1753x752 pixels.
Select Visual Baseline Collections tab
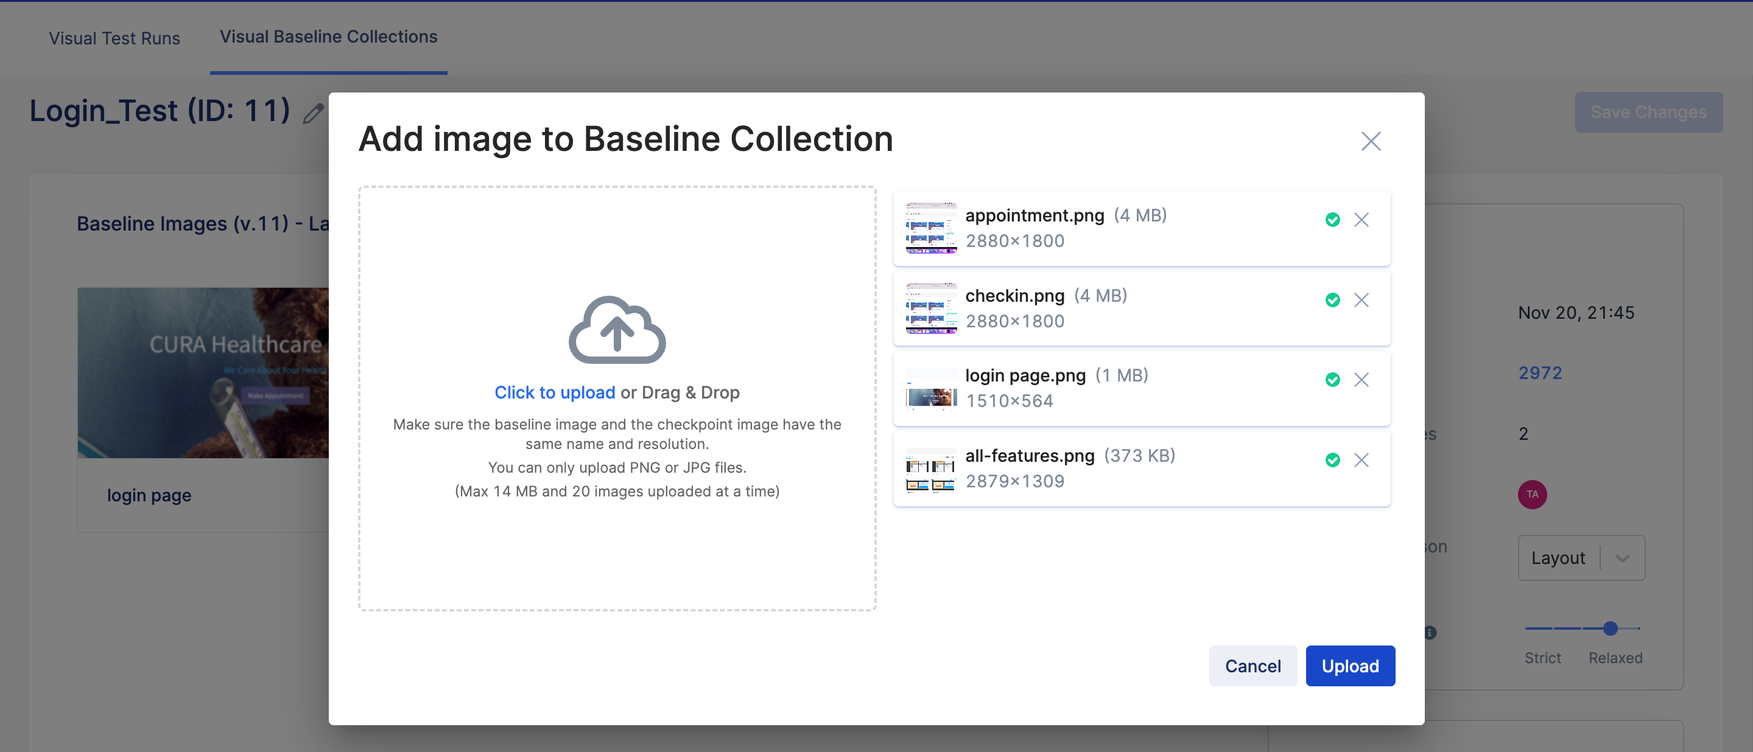[328, 37]
